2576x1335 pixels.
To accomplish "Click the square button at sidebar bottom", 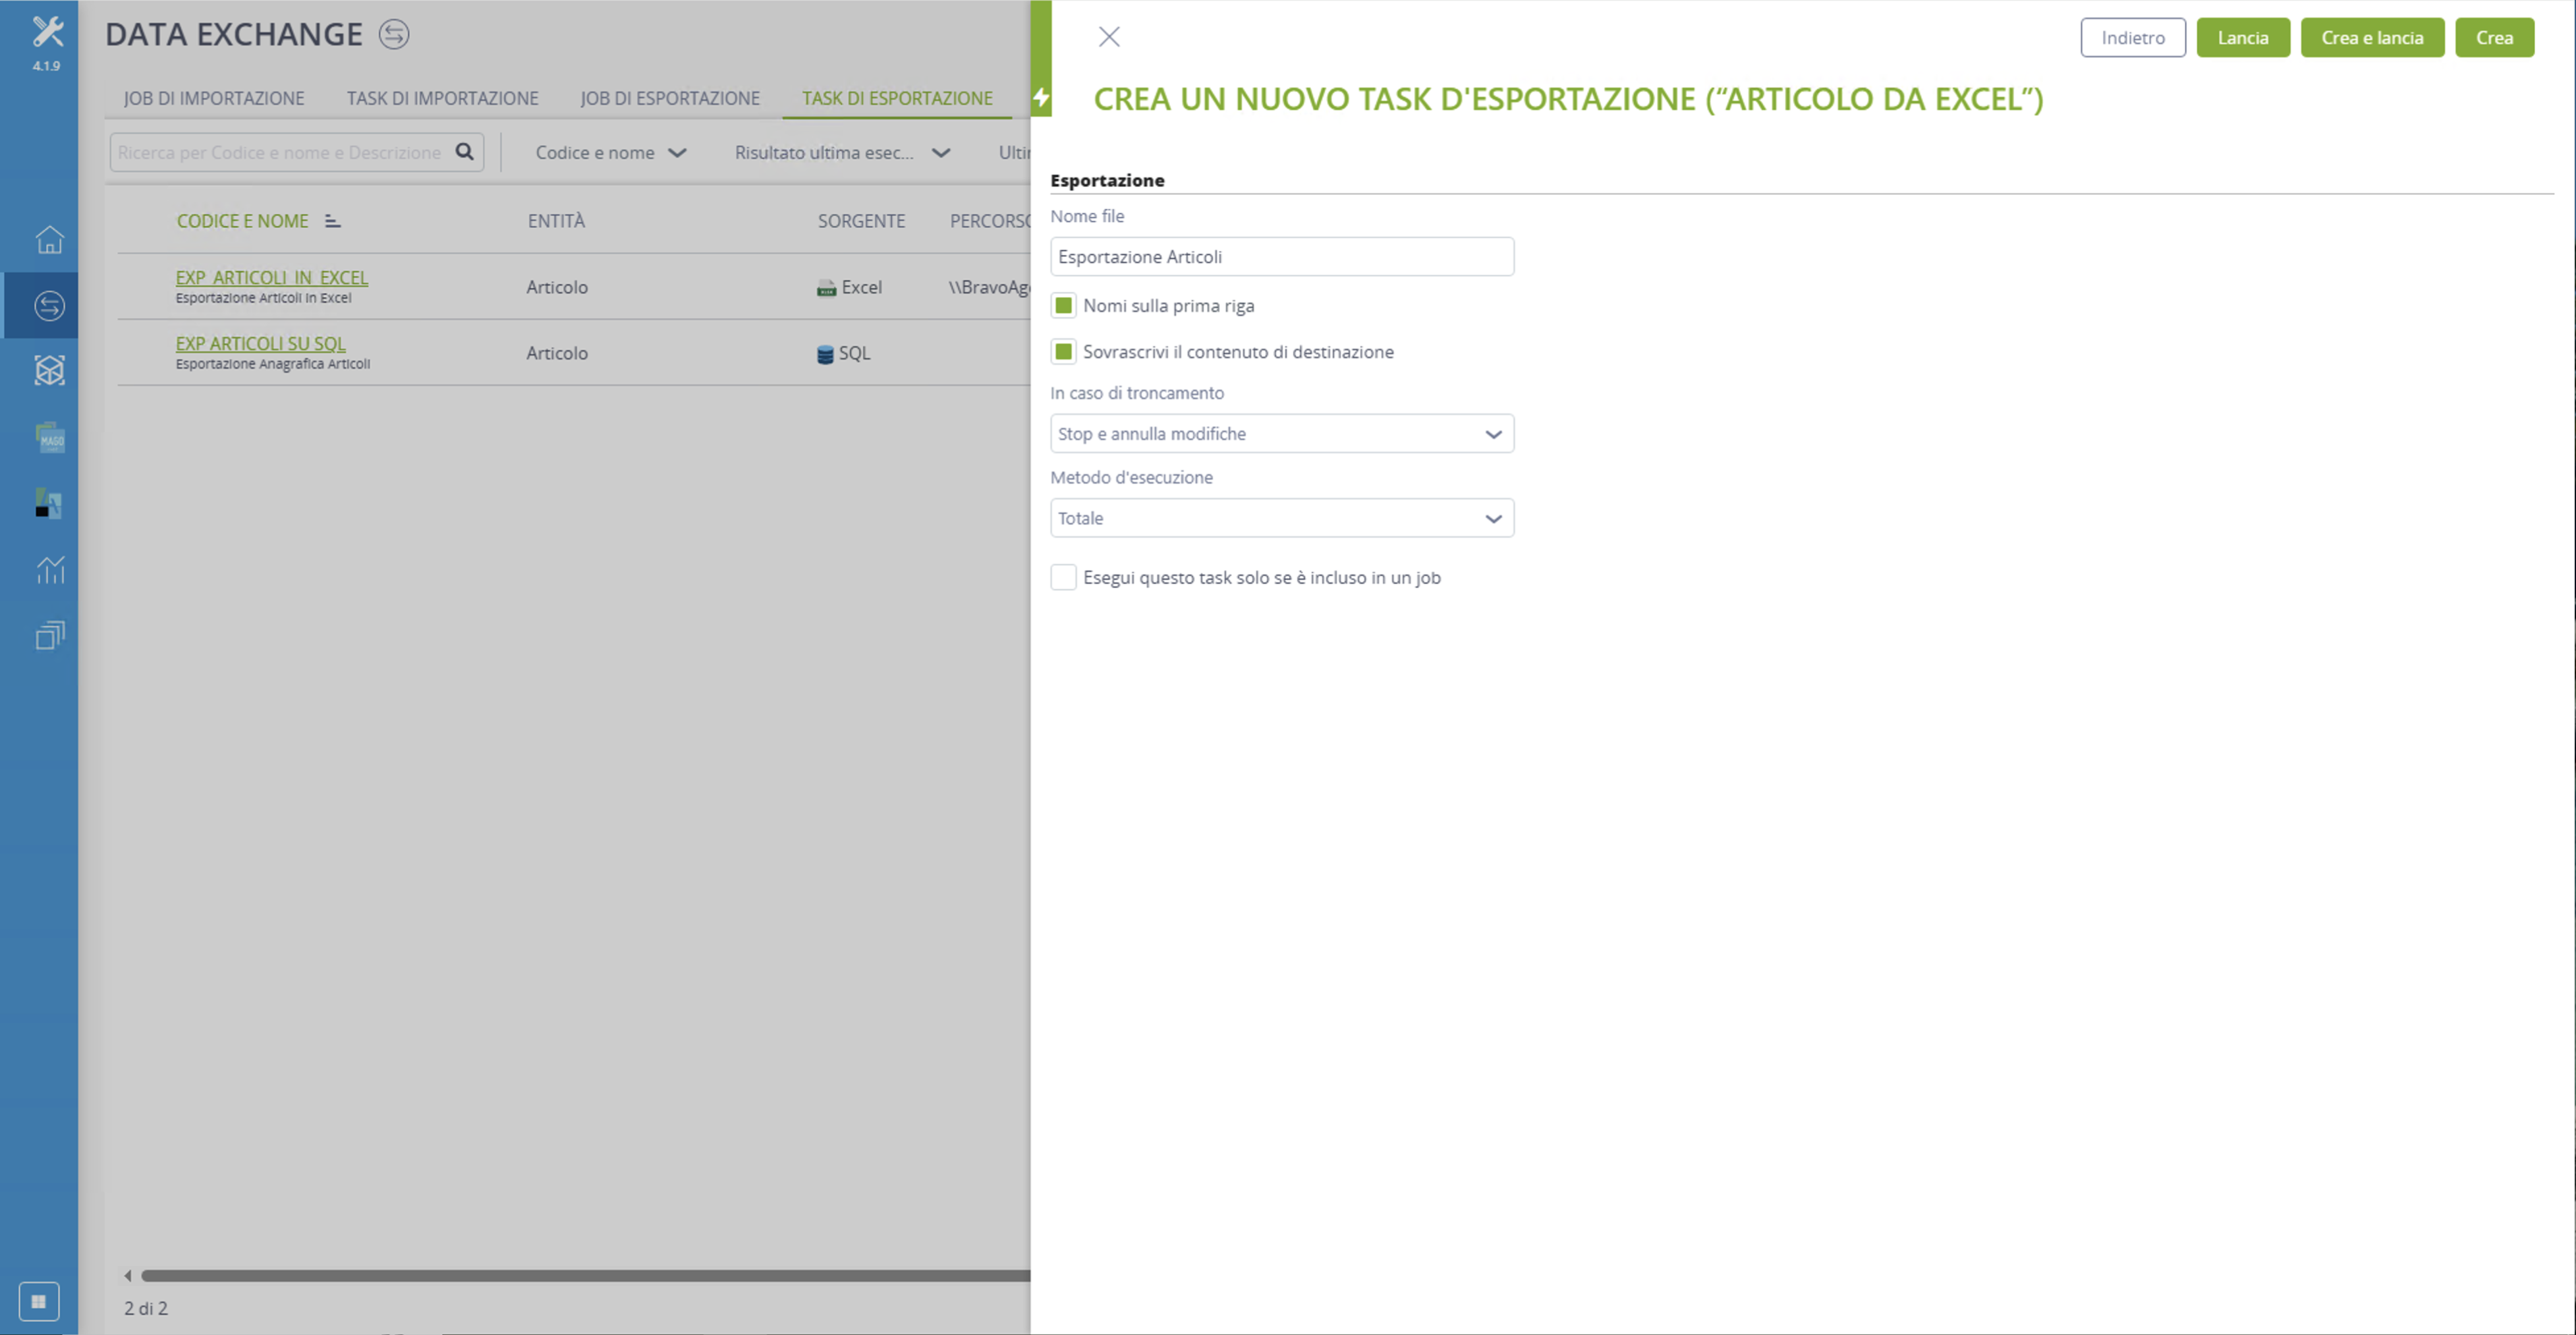I will point(39,1302).
